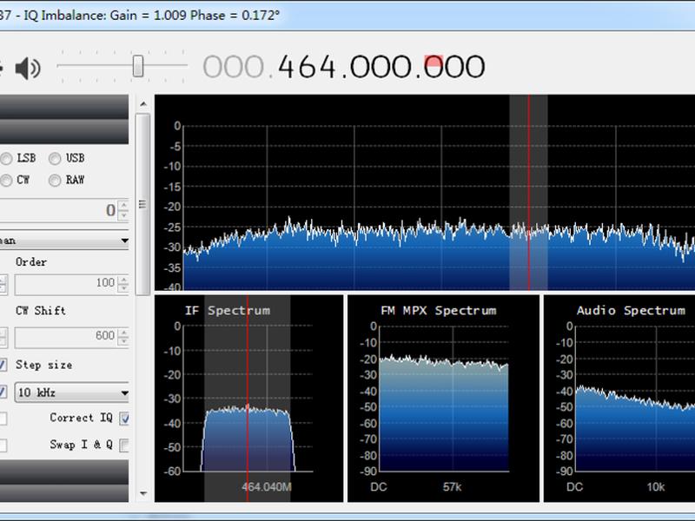This screenshot has height=521, width=695.
Task: Select the USB demodulation mode
Action: (x=55, y=159)
